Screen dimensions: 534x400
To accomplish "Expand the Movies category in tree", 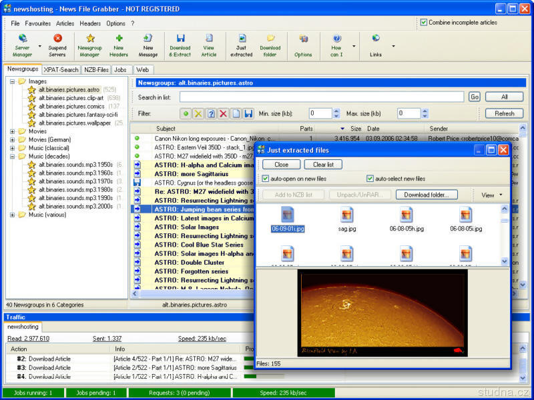I will [12, 131].
